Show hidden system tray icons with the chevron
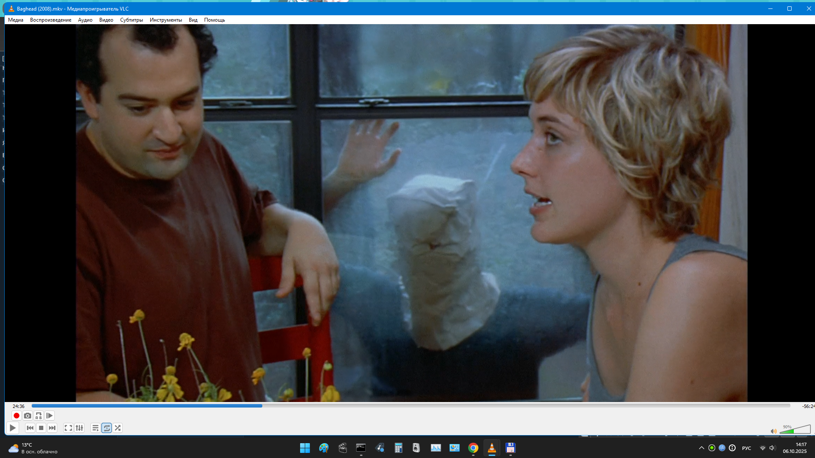This screenshot has width=815, height=458. (x=701, y=448)
